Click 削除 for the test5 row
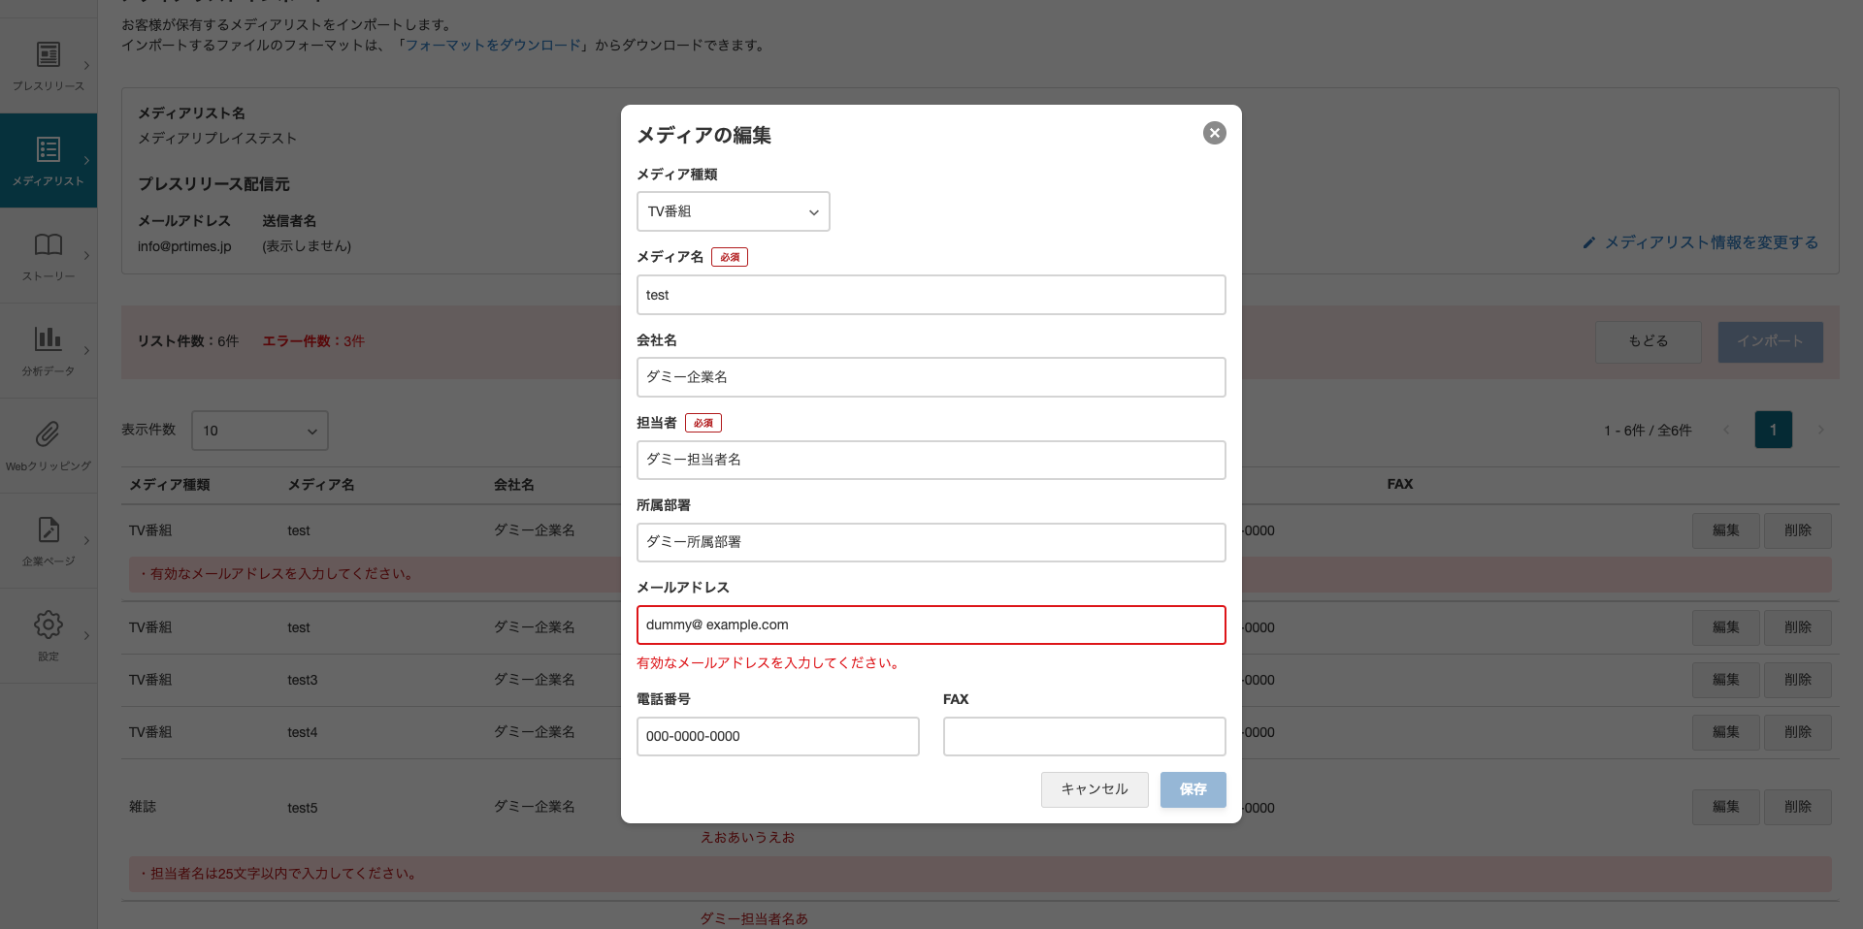 tap(1797, 807)
